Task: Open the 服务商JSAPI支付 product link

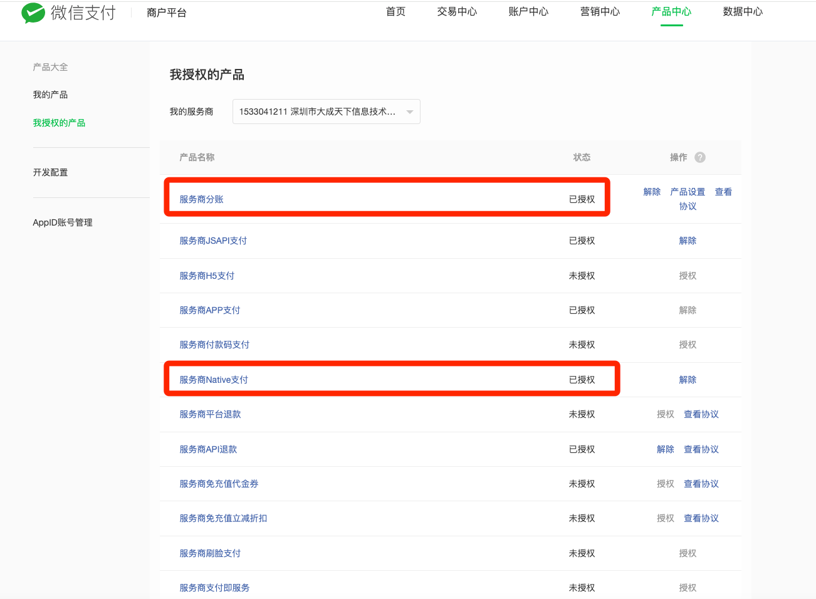Action: 213,241
